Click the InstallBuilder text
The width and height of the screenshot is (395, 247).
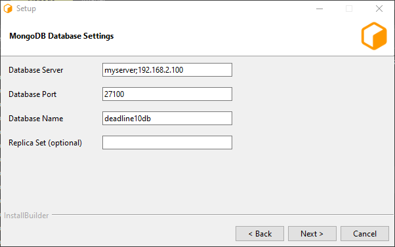26,216
